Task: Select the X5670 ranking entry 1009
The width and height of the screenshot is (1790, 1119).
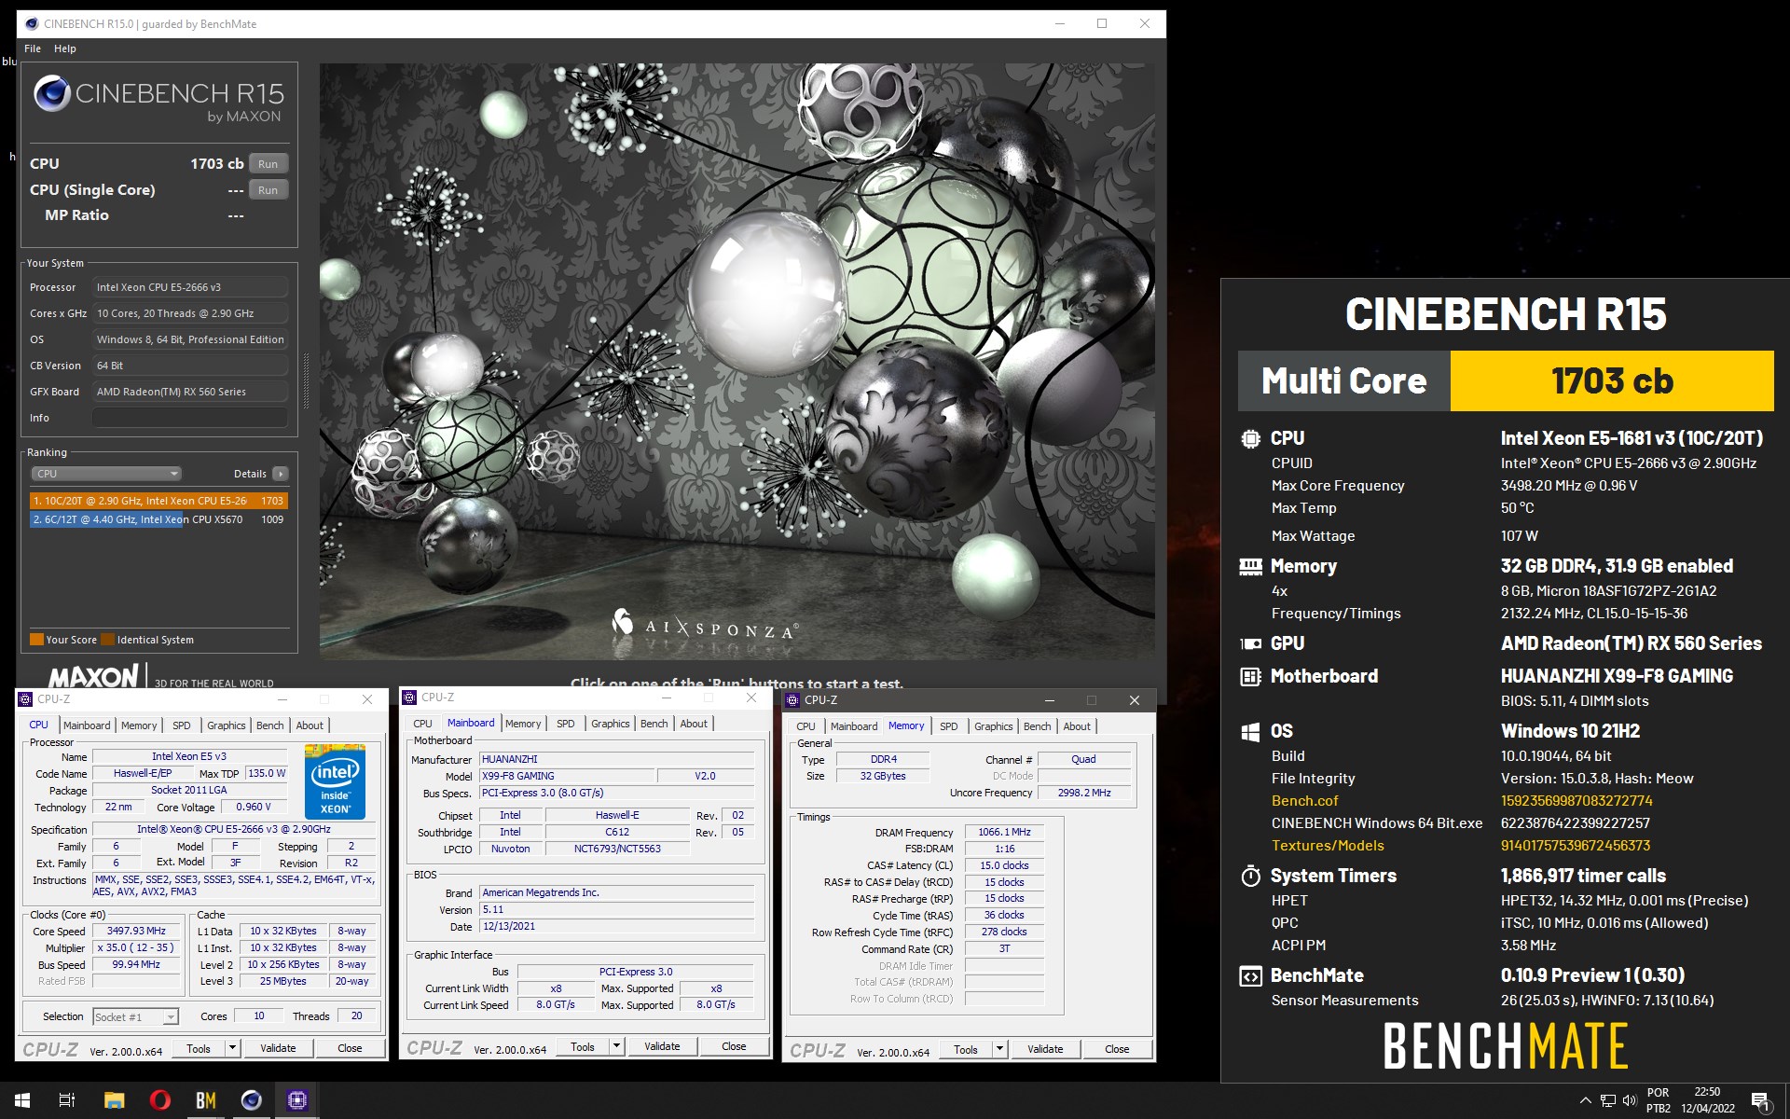Action: (x=158, y=519)
